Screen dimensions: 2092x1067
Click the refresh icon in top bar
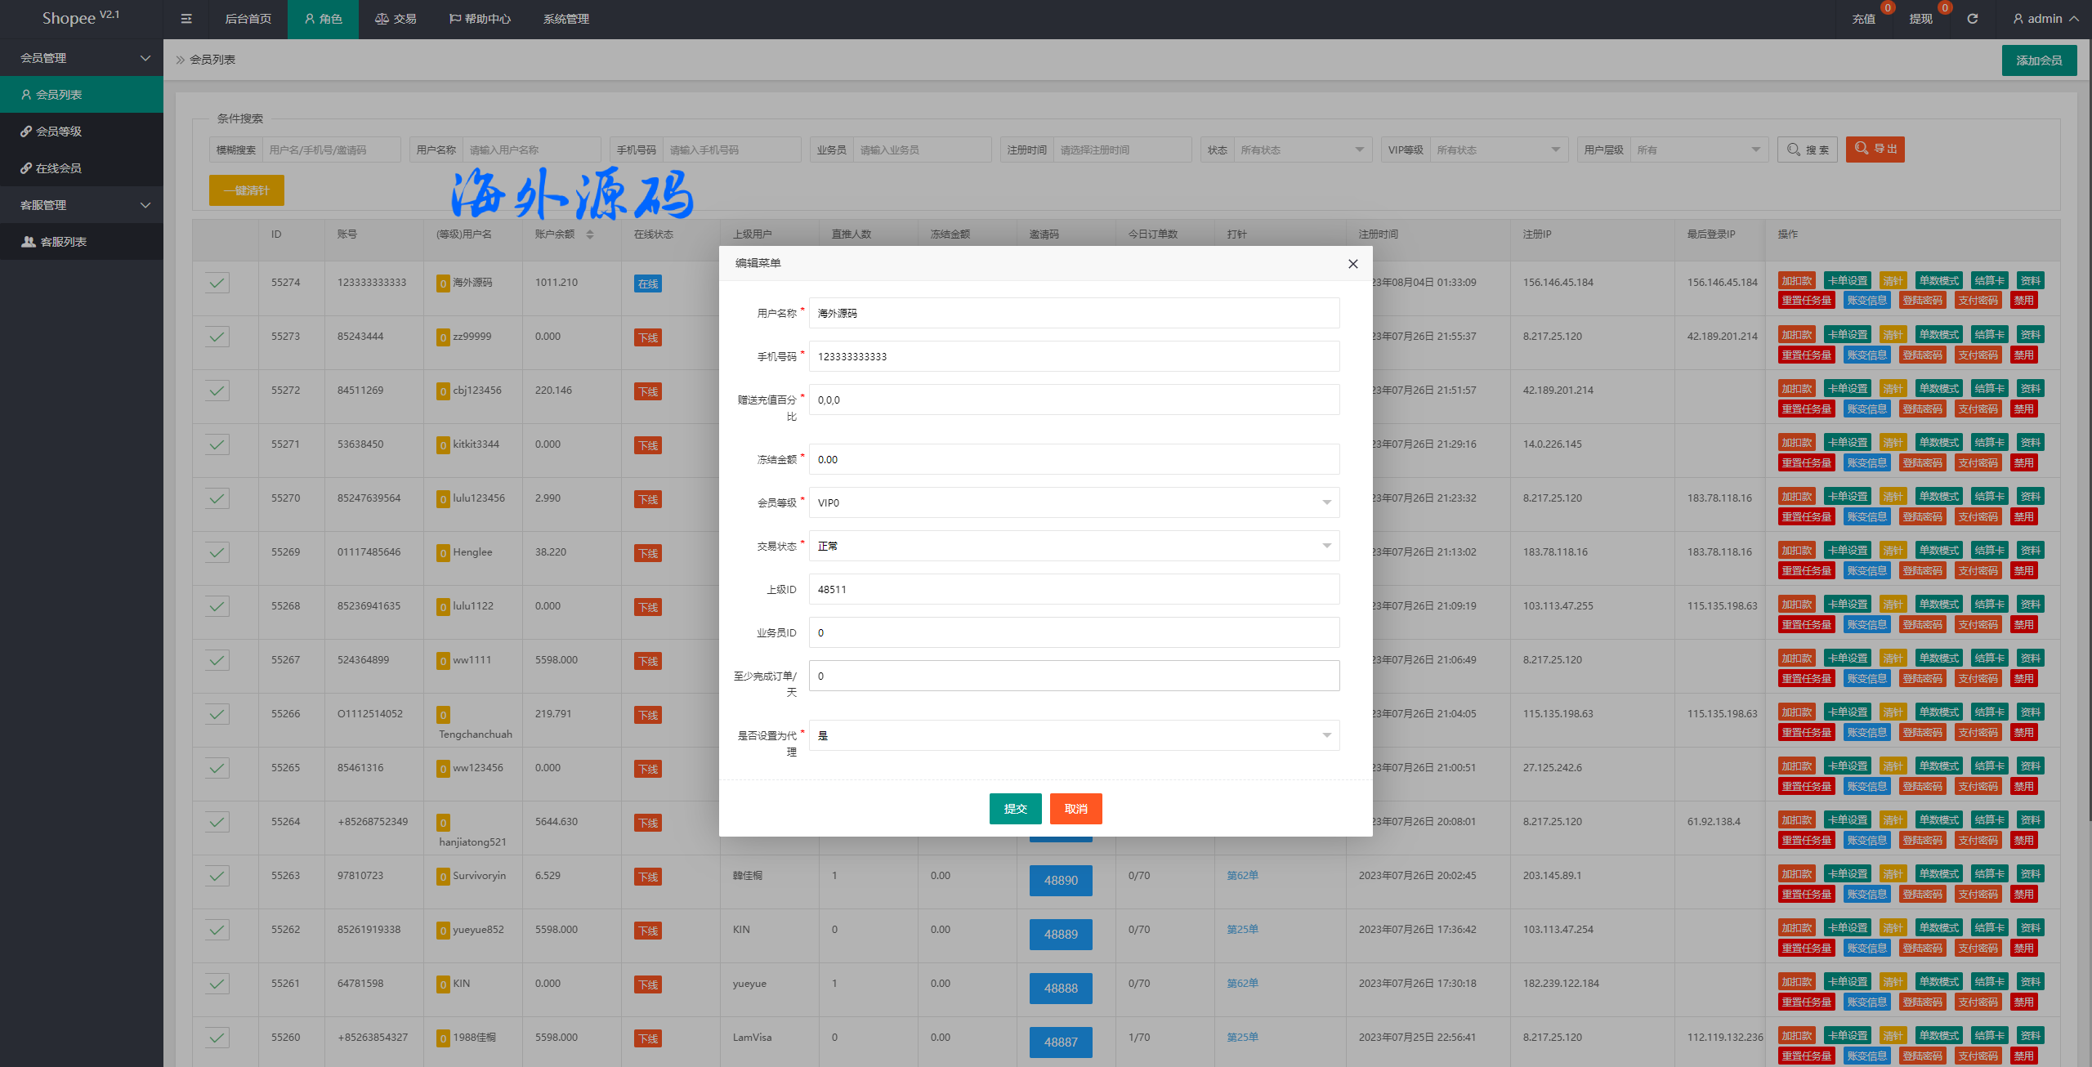pyautogui.click(x=1972, y=19)
